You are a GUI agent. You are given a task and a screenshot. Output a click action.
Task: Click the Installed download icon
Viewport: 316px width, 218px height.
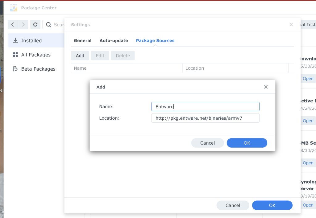click(x=15, y=40)
